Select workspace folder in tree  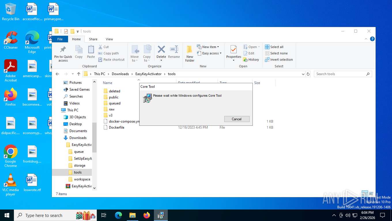point(82,179)
